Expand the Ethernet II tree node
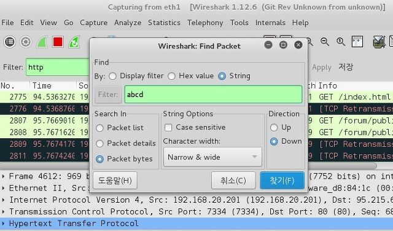 (x=3, y=188)
